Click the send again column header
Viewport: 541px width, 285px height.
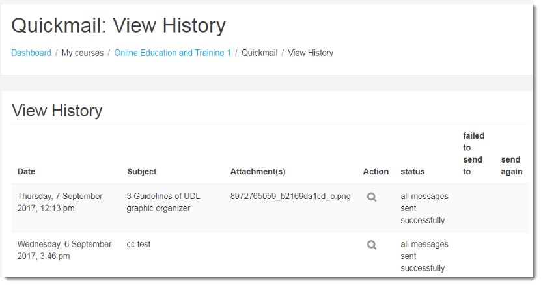point(511,166)
